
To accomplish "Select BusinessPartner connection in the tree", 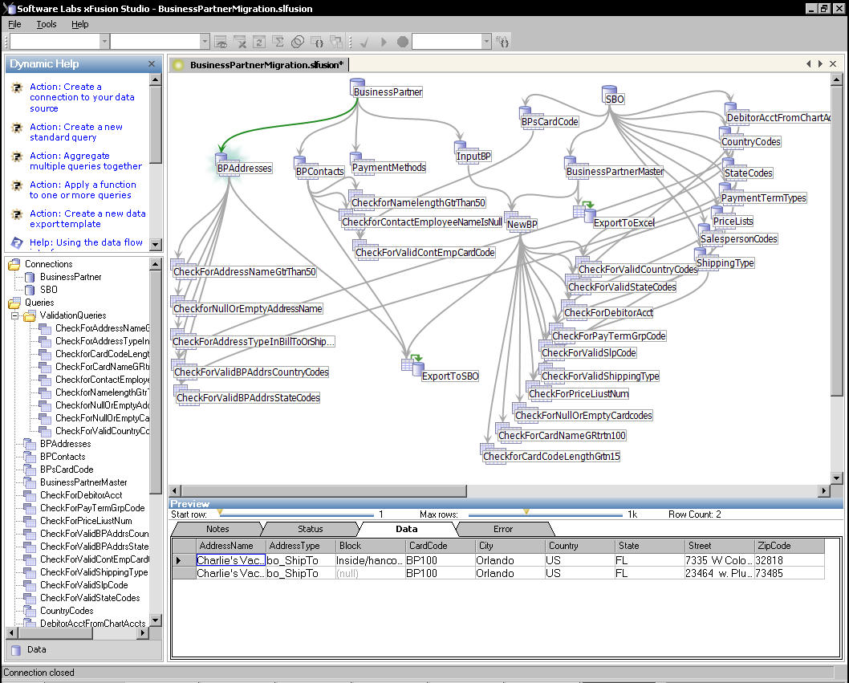I will pyautogui.click(x=71, y=277).
